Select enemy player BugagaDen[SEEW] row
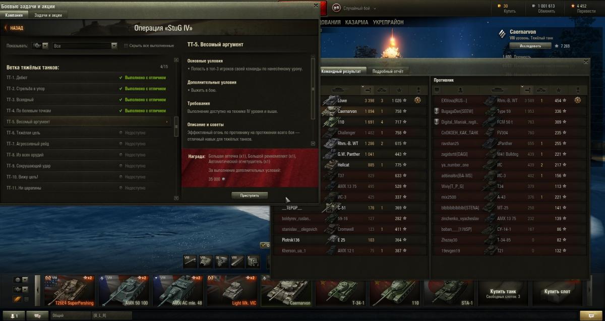 coord(510,111)
